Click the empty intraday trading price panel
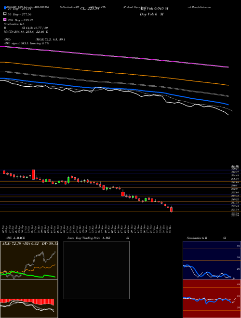Viewport: 241px width, 318px height. [x=96, y=270]
